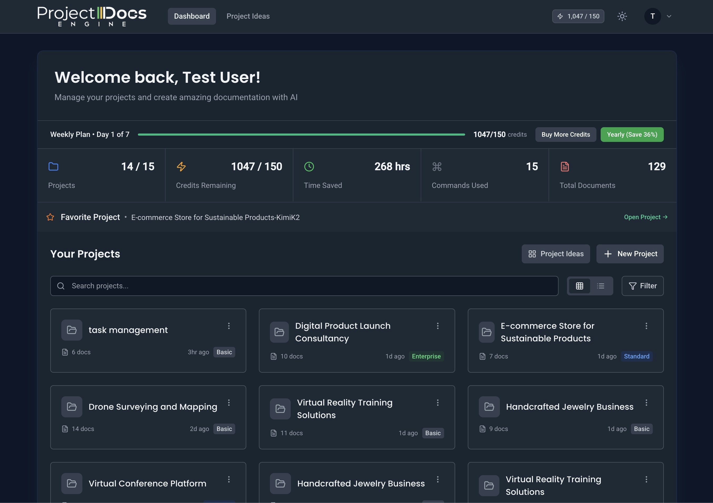
Task: Switch to the Project Ideas nav tab
Action: [x=248, y=16]
